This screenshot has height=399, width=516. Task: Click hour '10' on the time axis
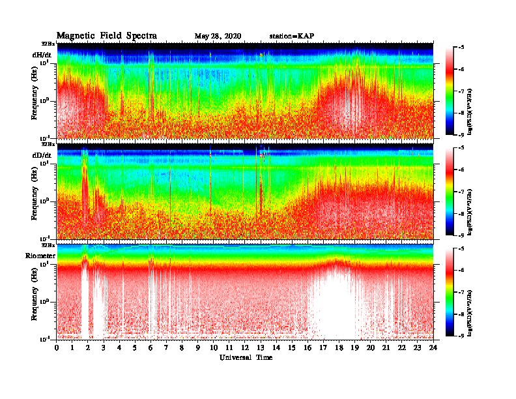point(214,347)
